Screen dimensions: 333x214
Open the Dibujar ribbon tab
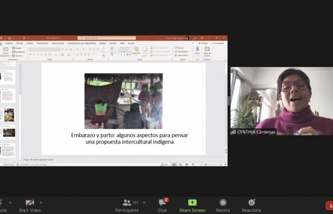tap(20, 43)
